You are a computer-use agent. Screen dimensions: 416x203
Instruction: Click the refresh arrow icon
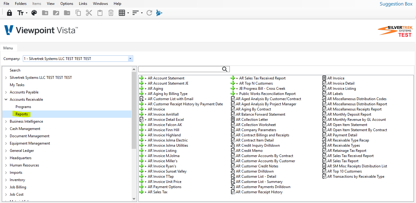coord(149,13)
